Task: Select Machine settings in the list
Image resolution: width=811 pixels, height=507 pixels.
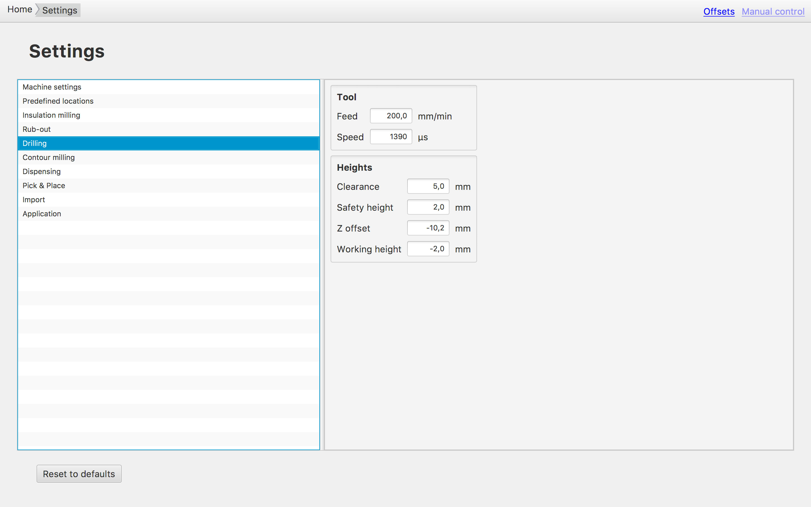Action: pyautogui.click(x=169, y=87)
